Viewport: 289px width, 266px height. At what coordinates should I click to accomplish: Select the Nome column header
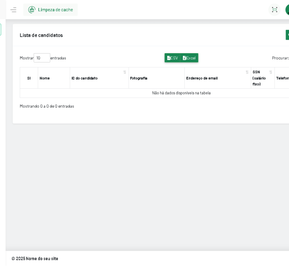point(45,78)
